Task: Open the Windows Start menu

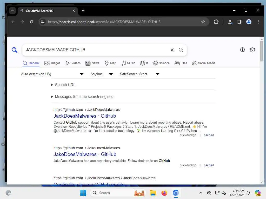Action: coord(83,193)
